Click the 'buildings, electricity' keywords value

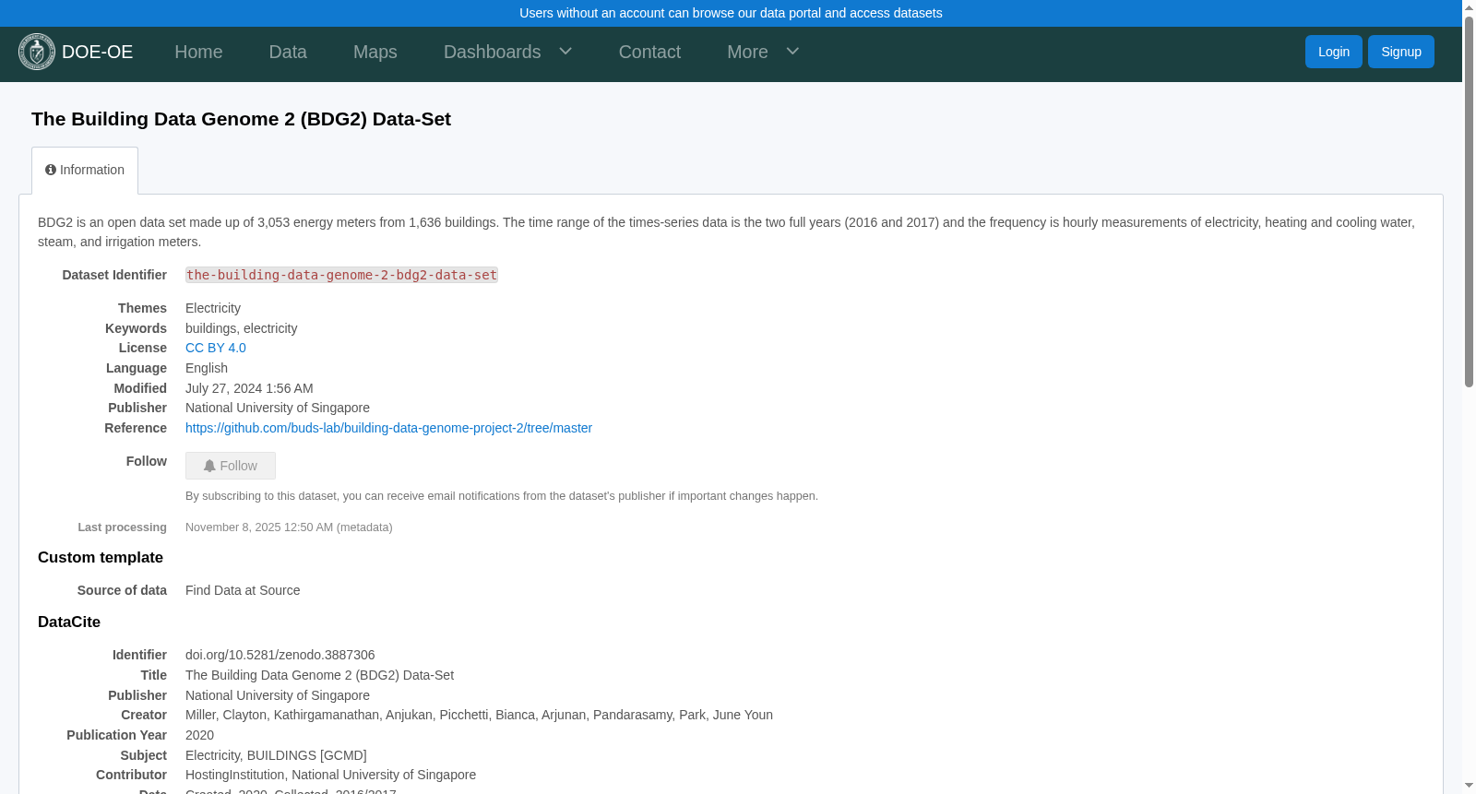pyautogui.click(x=241, y=328)
